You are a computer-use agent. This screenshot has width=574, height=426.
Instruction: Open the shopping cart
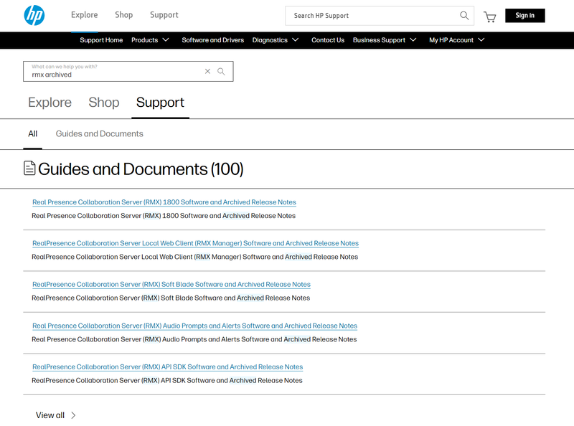(x=490, y=16)
